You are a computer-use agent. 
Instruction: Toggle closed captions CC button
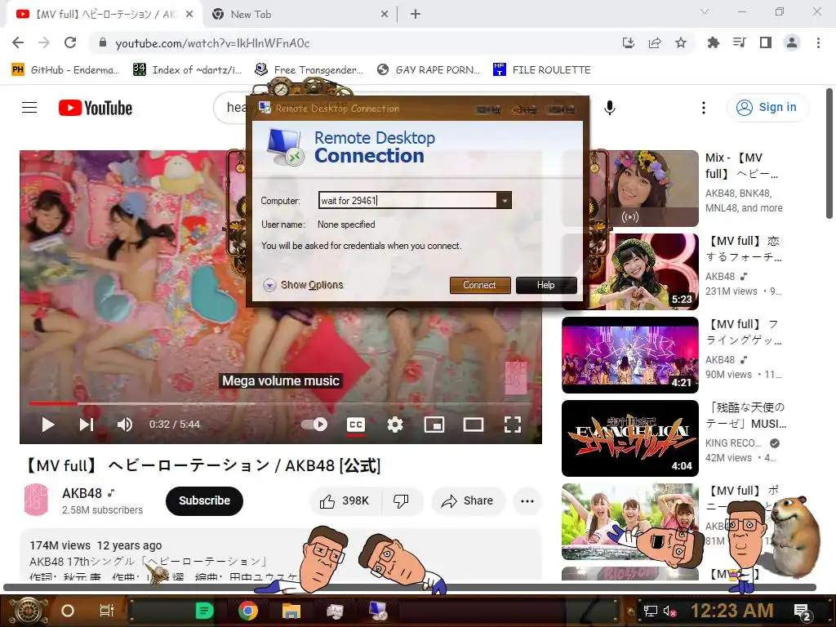(356, 425)
